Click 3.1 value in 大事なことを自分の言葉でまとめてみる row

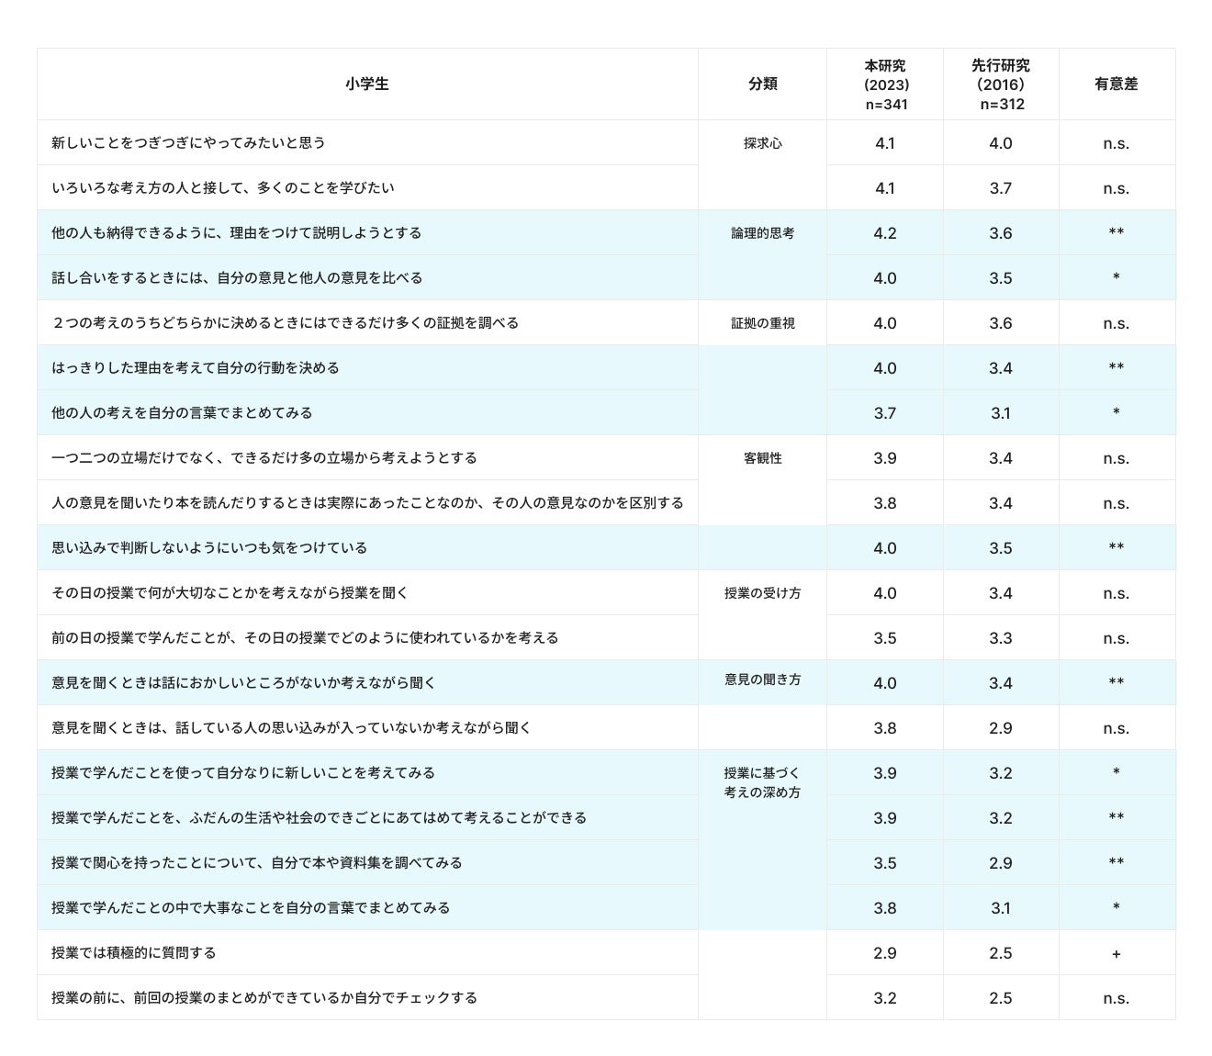(1001, 908)
